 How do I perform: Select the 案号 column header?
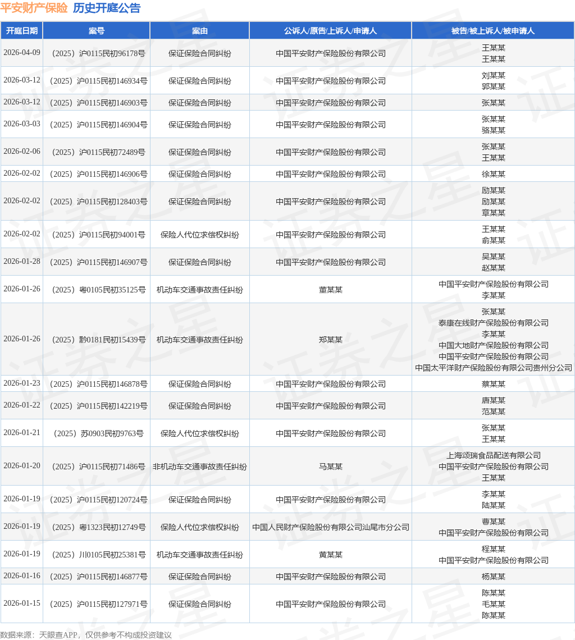97,31
